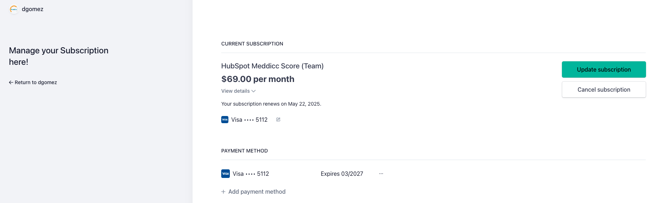The height and width of the screenshot is (203, 659).
Task: Click the Add payment method link
Action: 257,192
